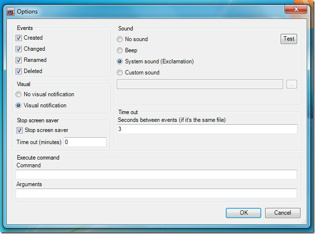
Task: Test the selected sound
Action: point(289,39)
